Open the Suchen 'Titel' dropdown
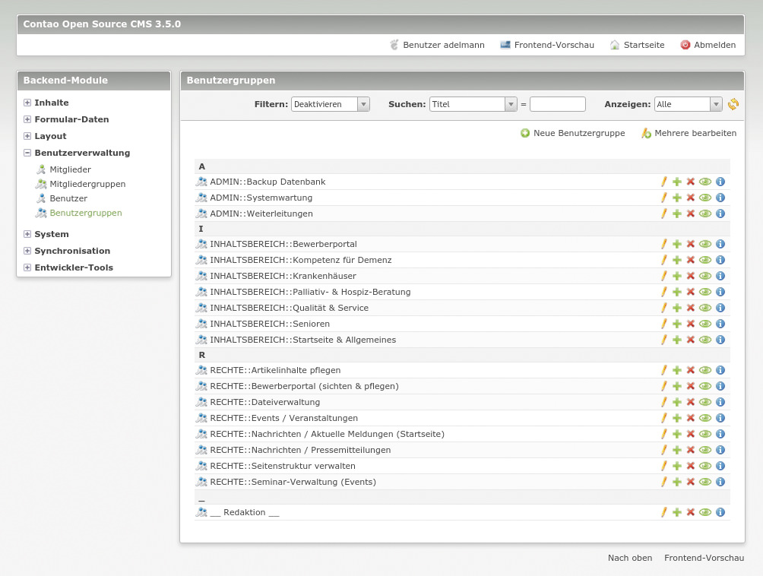The image size is (763, 576). pyautogui.click(x=473, y=104)
